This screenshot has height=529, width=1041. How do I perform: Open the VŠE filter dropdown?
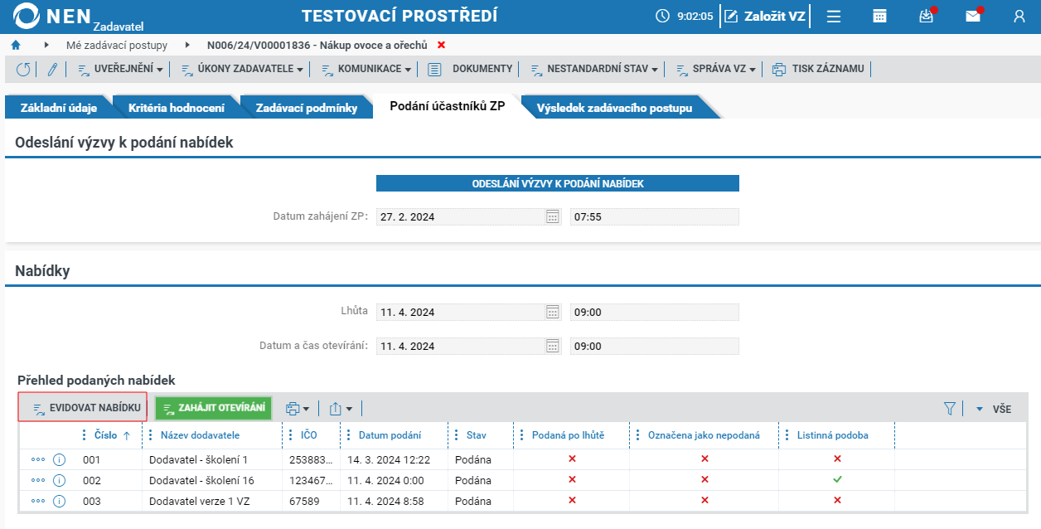click(x=993, y=409)
